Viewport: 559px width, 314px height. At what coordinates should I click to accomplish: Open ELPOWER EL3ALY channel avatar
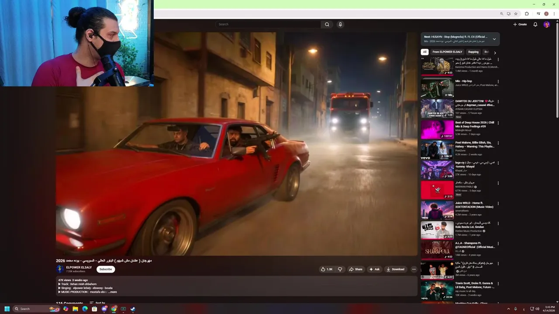[x=60, y=269]
